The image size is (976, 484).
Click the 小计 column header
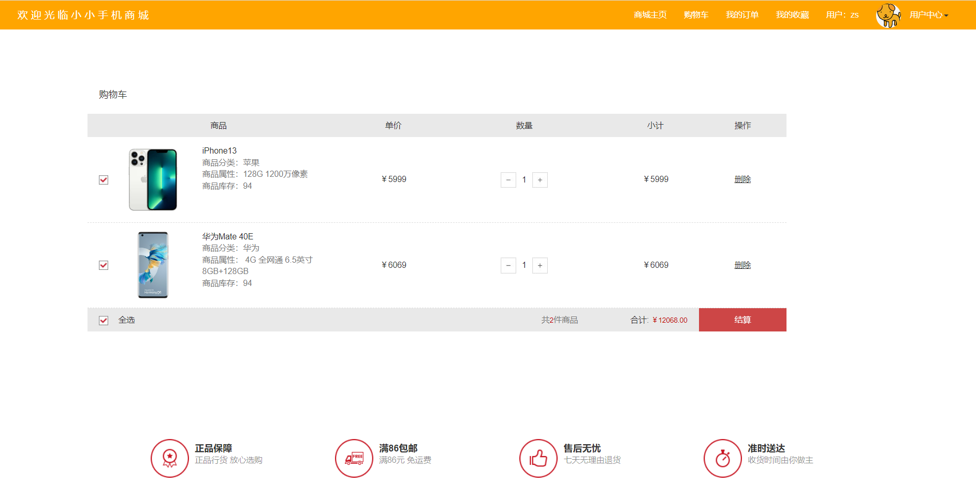(x=655, y=126)
